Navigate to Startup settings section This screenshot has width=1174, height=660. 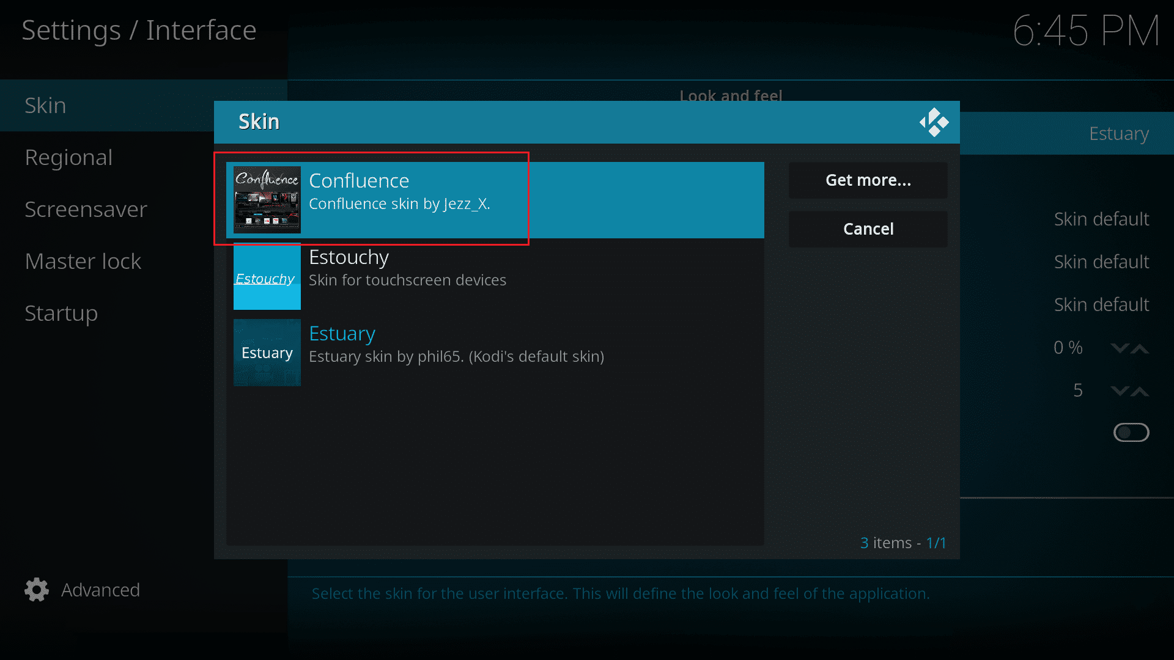pyautogui.click(x=61, y=313)
